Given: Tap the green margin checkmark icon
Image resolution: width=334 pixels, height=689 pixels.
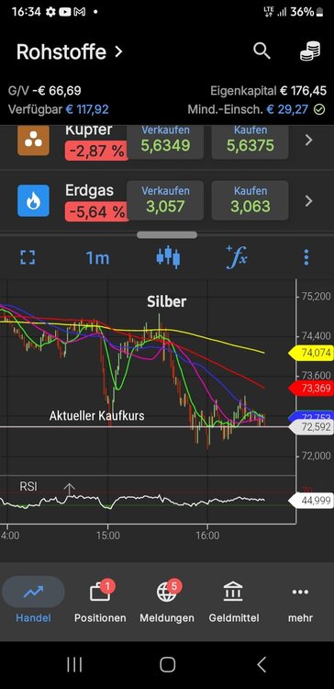Looking at the screenshot, I should tap(320, 109).
